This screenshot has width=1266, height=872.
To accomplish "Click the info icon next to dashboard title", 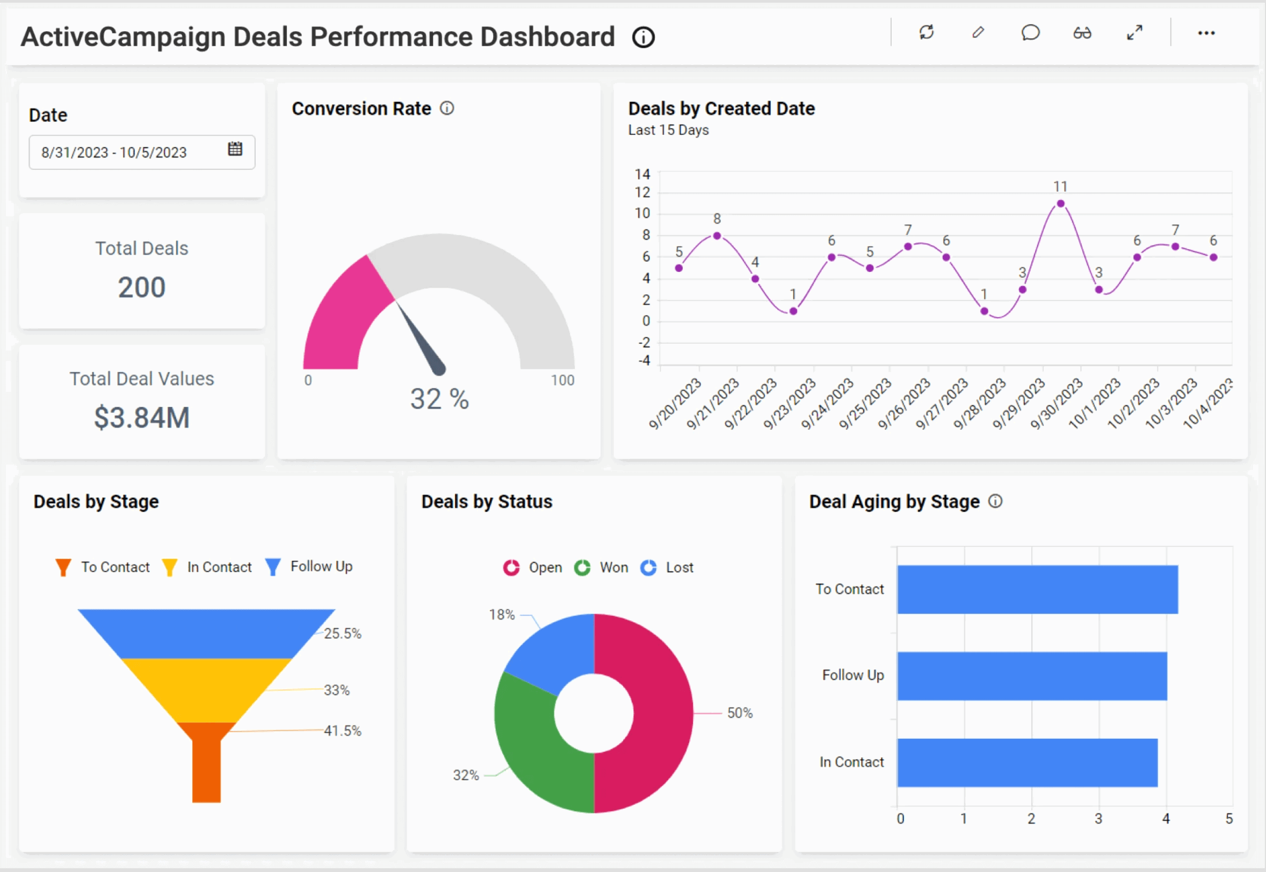I will [x=643, y=37].
